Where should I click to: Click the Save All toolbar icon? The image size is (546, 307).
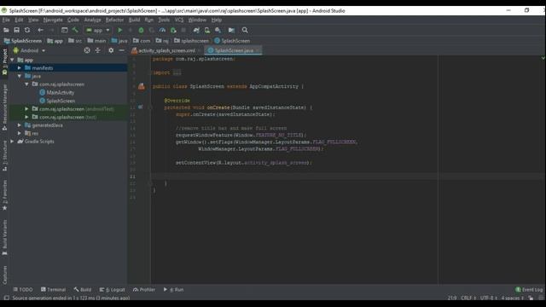pos(16,31)
